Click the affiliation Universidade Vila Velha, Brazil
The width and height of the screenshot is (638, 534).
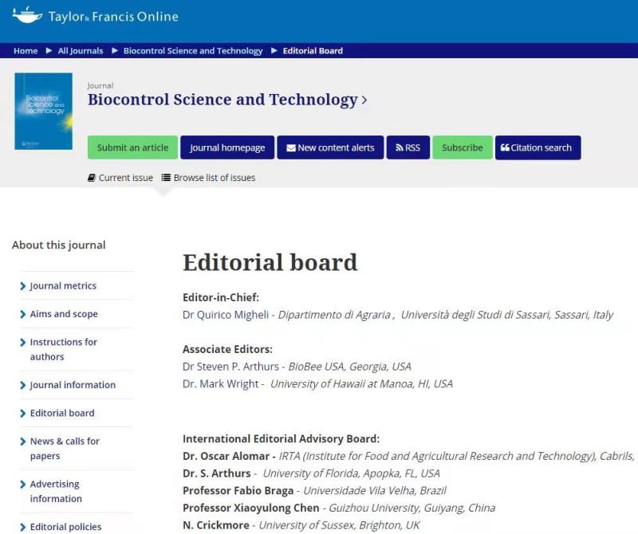[x=375, y=490]
